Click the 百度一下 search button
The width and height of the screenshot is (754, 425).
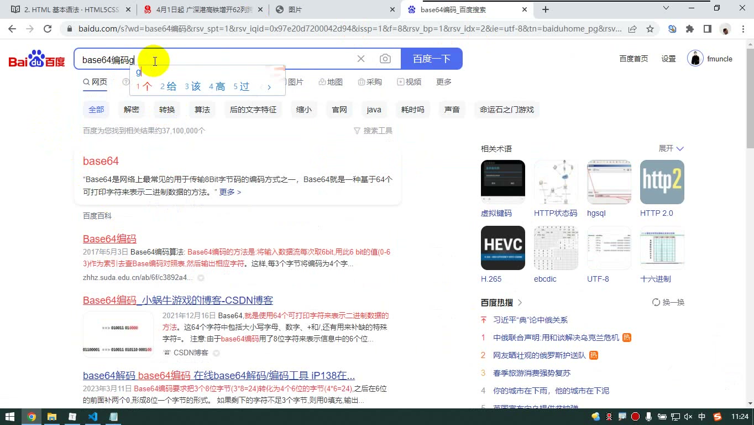[432, 59]
